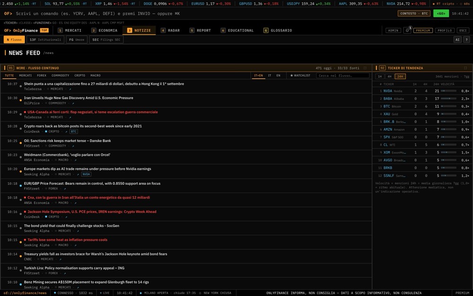This screenshot has height=296, width=473.
Task: Open external link arrow for Weidmann Commerzbank article
Action: (75, 160)
